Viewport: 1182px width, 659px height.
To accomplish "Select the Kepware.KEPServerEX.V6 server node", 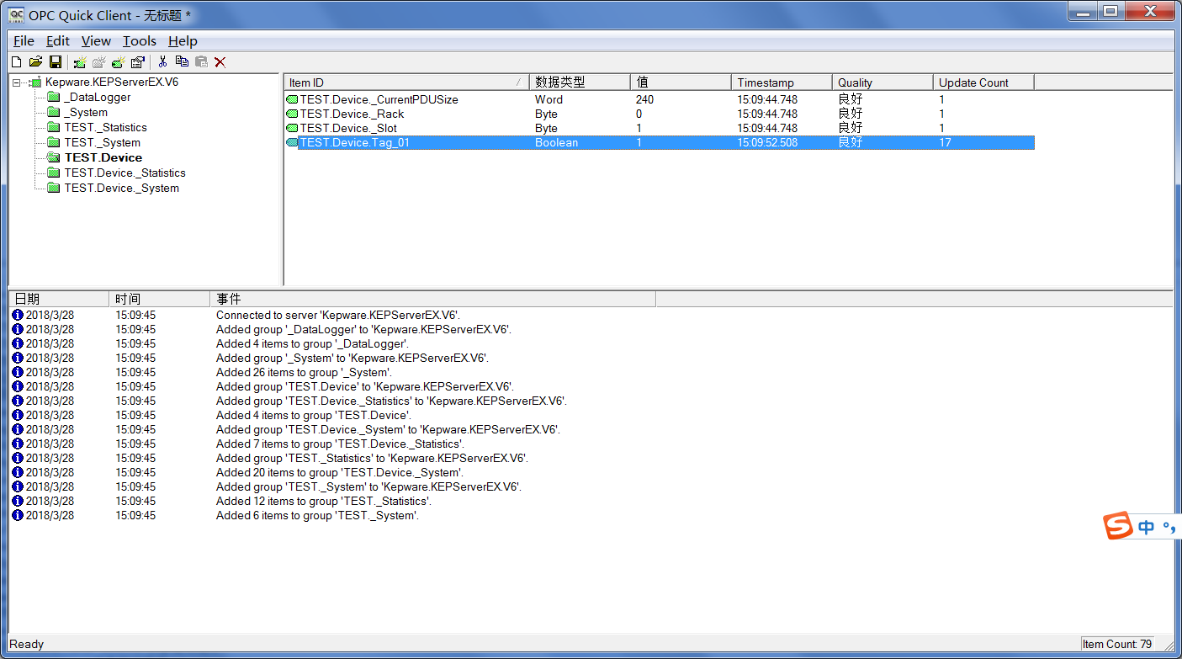I will (112, 82).
